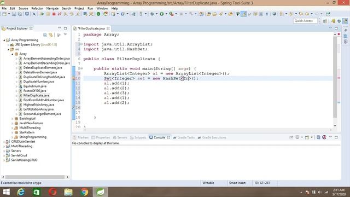This screenshot has width=350, height=197.
Task: Click the Search toolbar icon
Action: coord(221,14)
